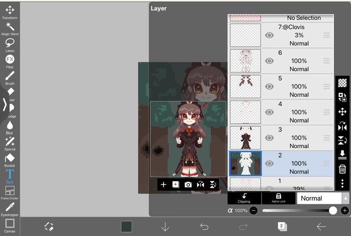This screenshot has height=236, width=351.
Task: Select layer 3 thumbnail
Action: (x=245, y=138)
